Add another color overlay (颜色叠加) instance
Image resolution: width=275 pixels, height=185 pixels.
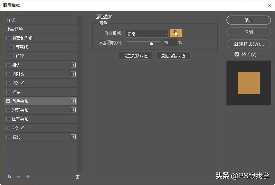coord(73,101)
